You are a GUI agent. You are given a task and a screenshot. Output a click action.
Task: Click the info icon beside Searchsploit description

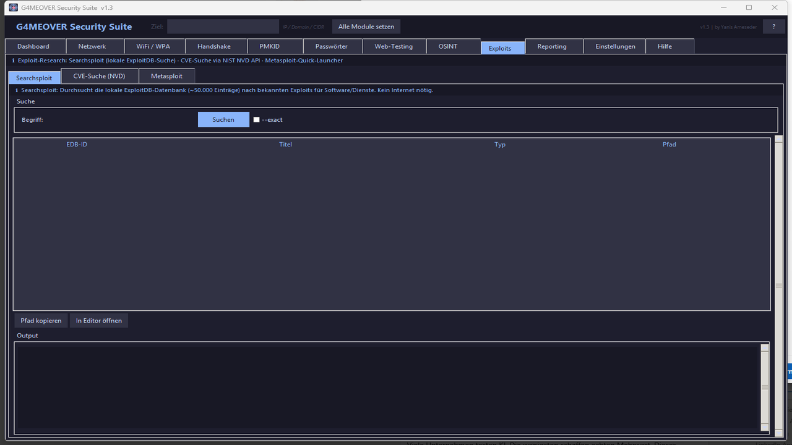17,90
